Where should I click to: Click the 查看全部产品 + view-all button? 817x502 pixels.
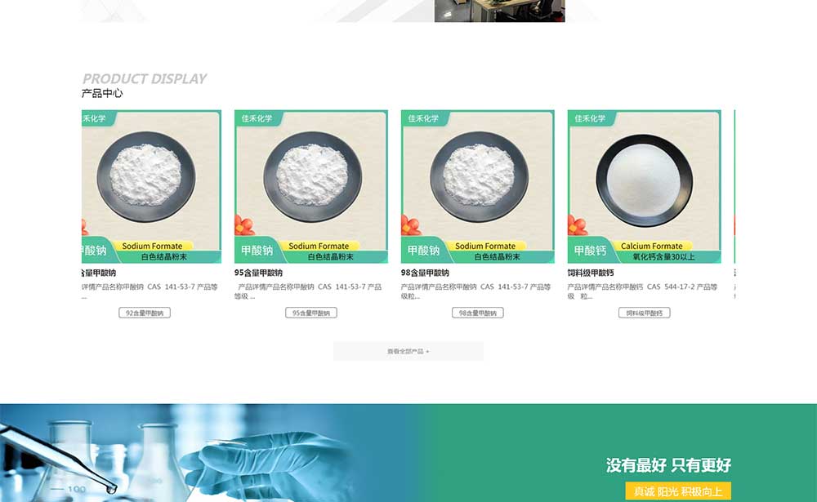(x=408, y=352)
